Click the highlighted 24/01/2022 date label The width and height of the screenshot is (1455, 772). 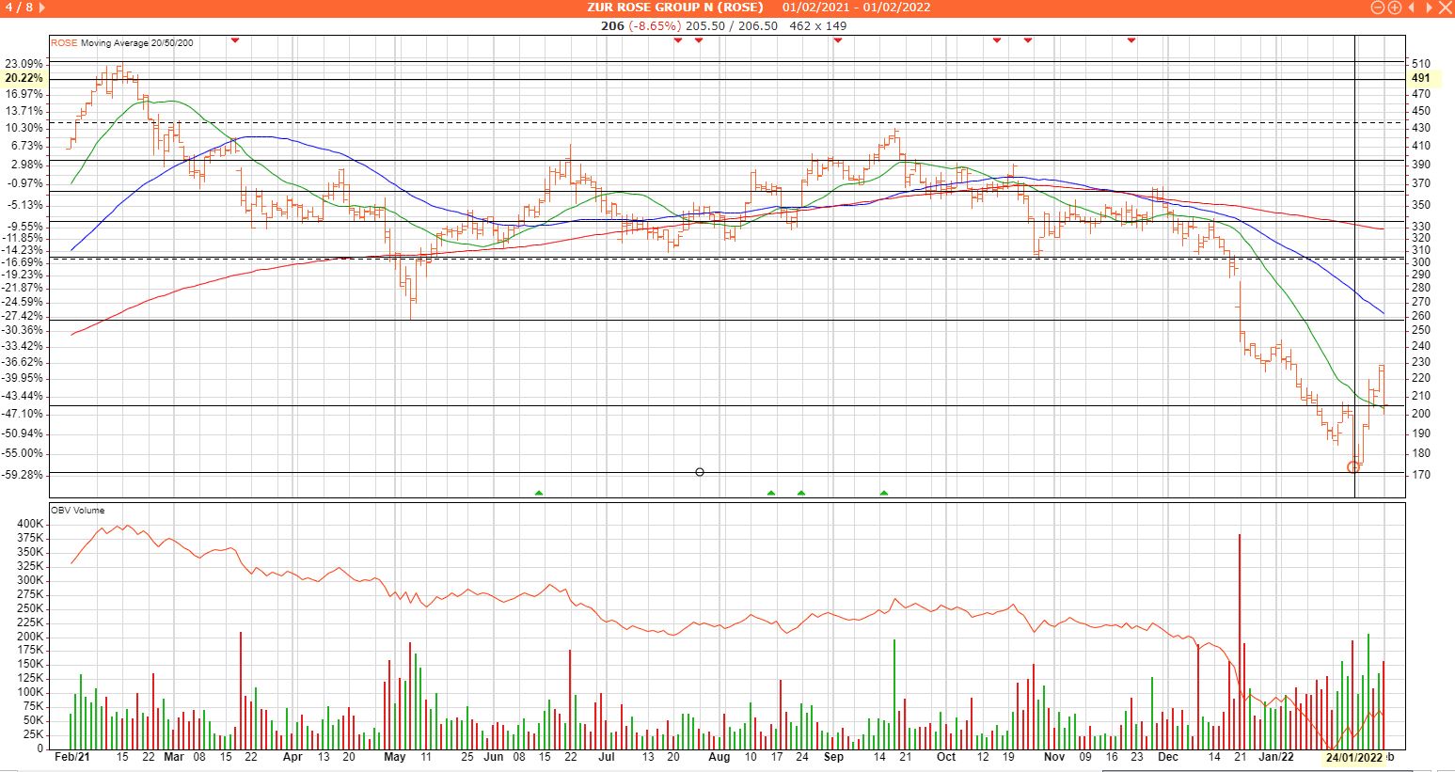1352,757
